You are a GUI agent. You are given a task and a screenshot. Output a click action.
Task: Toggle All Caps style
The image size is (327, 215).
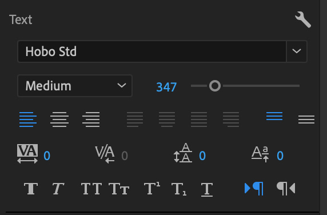point(91,189)
